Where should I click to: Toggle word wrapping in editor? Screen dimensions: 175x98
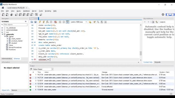coord(106,22)
